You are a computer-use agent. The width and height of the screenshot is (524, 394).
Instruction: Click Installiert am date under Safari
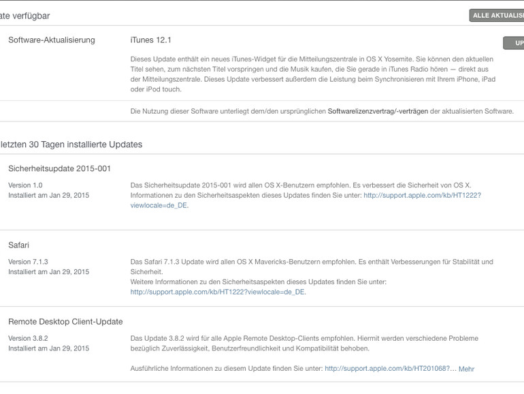click(49, 272)
